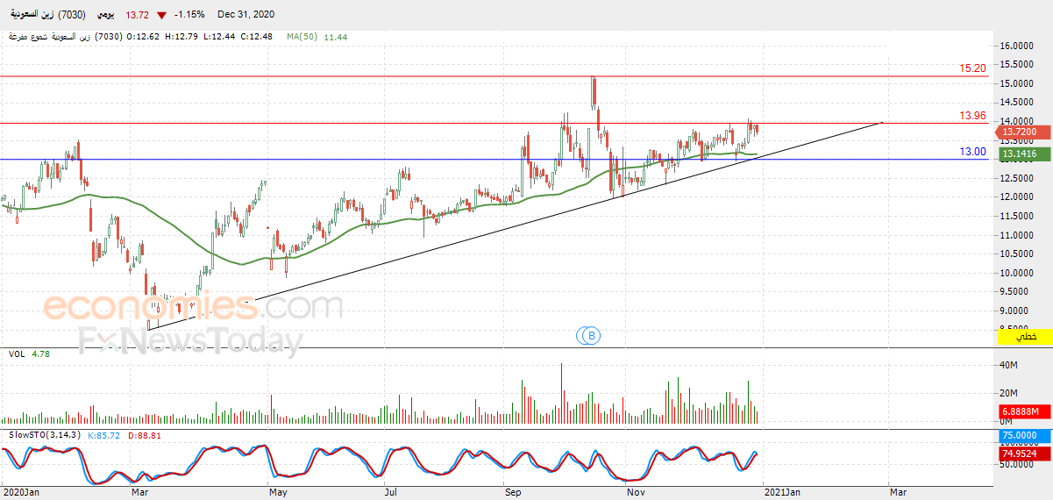Click the 13.00 blue support label
1053x500 pixels.
pyautogui.click(x=973, y=152)
